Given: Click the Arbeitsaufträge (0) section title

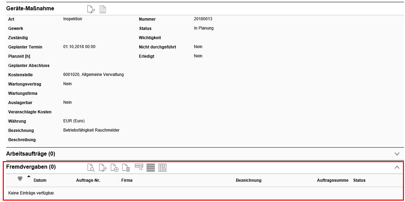Looking at the screenshot, I should [x=31, y=154].
